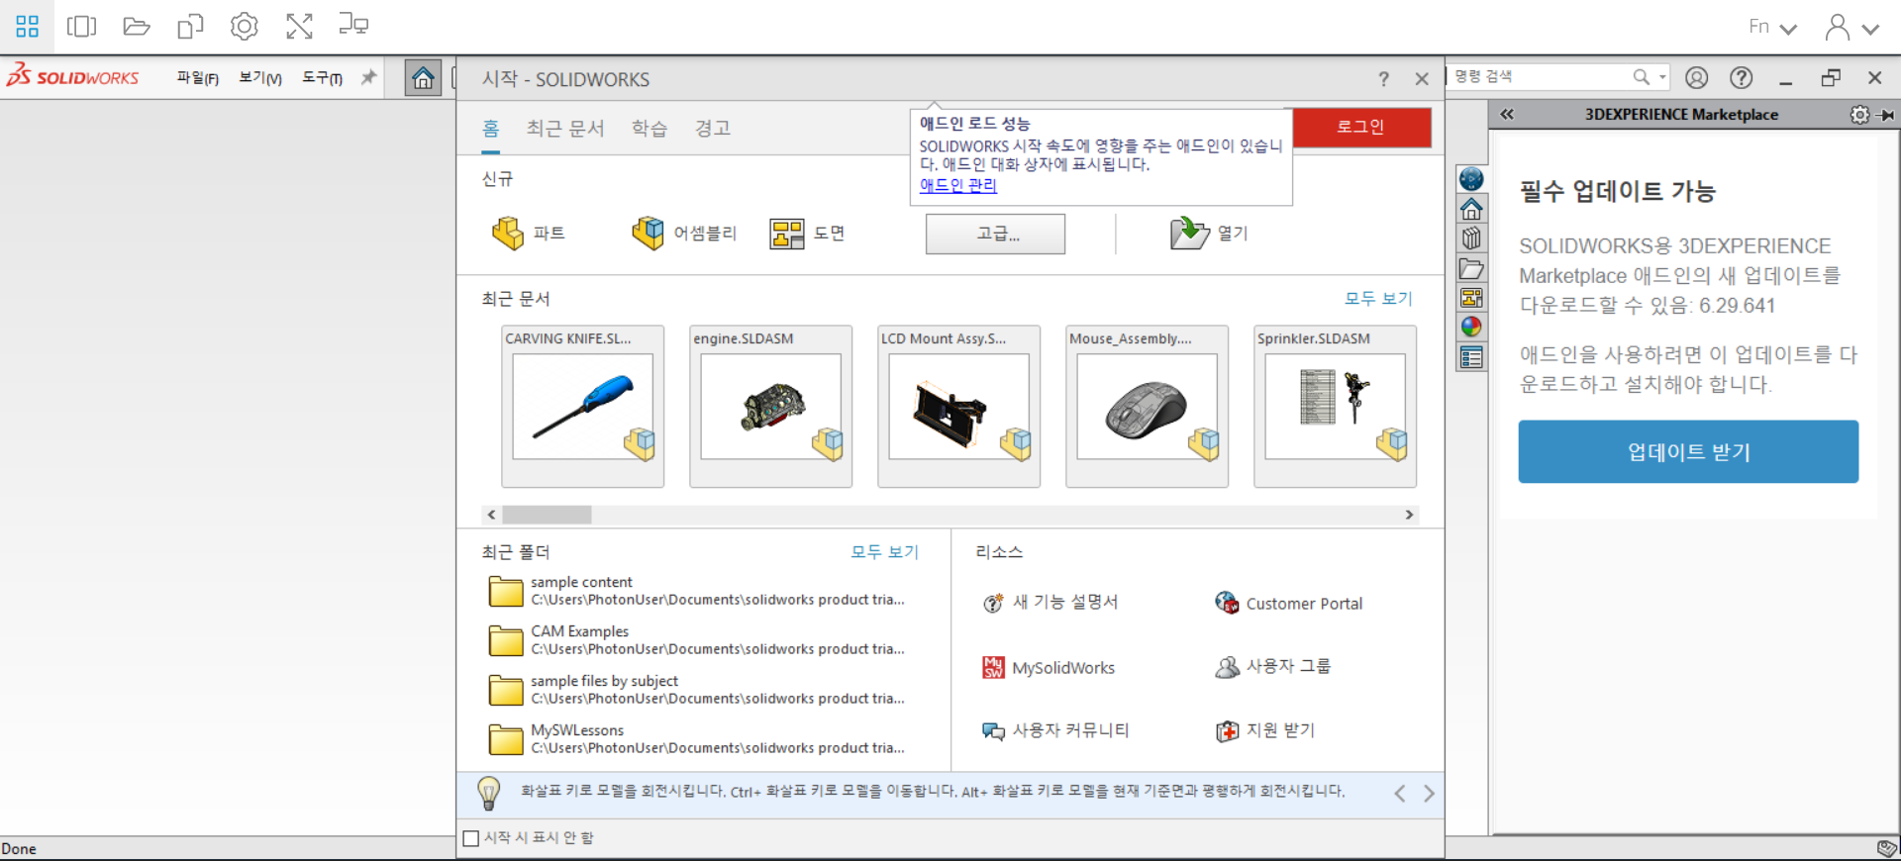Open the engine.SLDASM thumbnail
The image size is (1901, 861).
pyautogui.click(x=770, y=407)
